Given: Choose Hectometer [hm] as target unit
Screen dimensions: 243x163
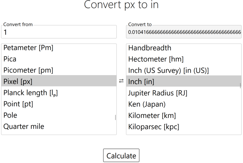Looking at the screenshot, I should pyautogui.click(x=156, y=59).
